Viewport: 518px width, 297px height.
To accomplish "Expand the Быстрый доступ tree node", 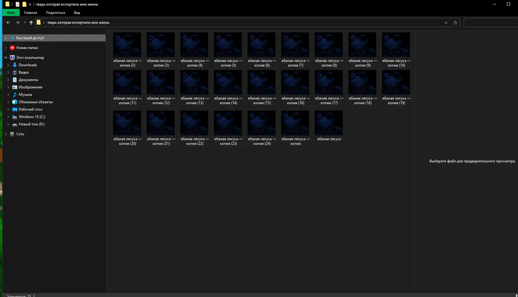I will click(6, 38).
